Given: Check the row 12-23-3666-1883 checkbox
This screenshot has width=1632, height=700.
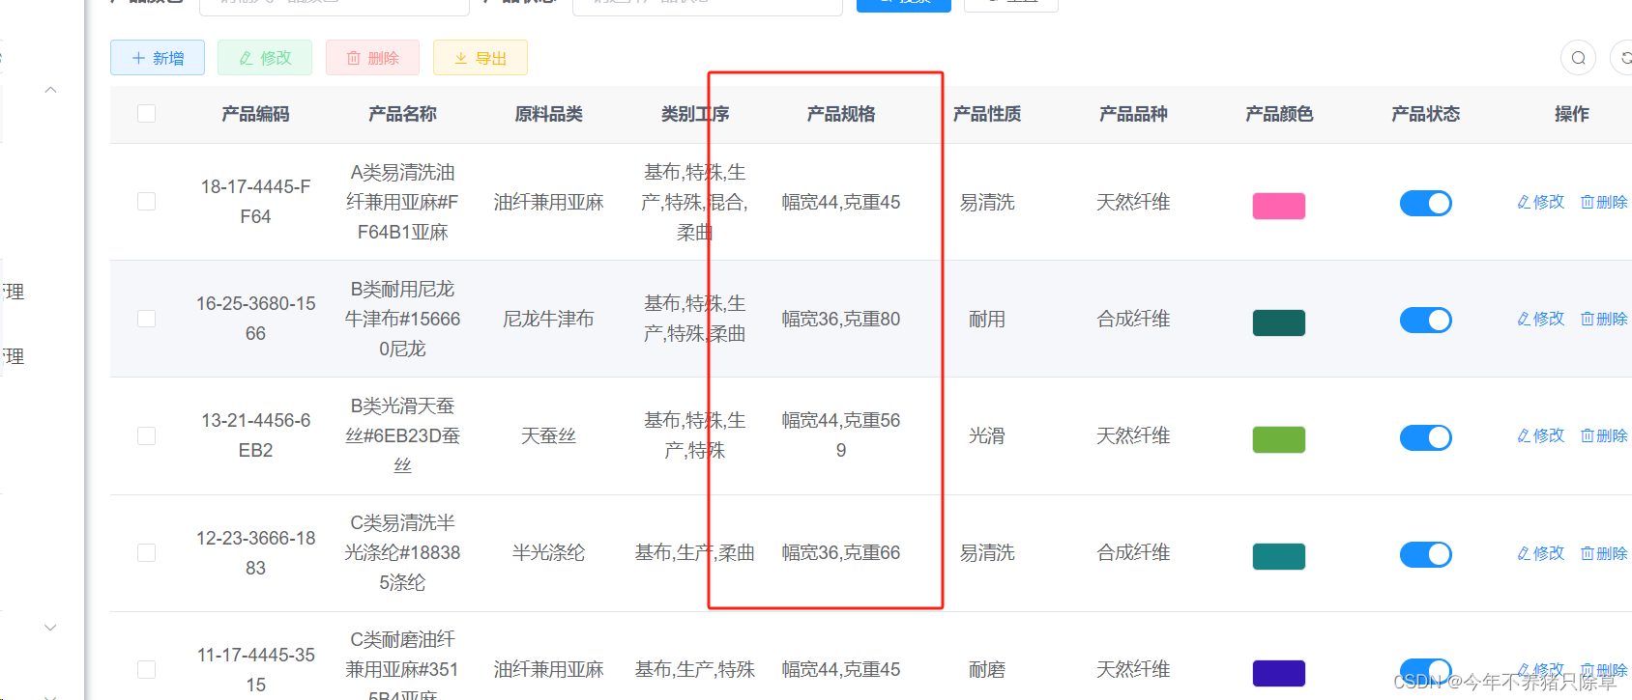Looking at the screenshot, I should pos(147,552).
